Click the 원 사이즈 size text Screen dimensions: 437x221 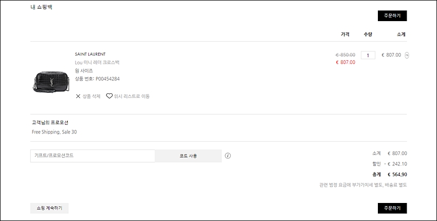[84, 71]
